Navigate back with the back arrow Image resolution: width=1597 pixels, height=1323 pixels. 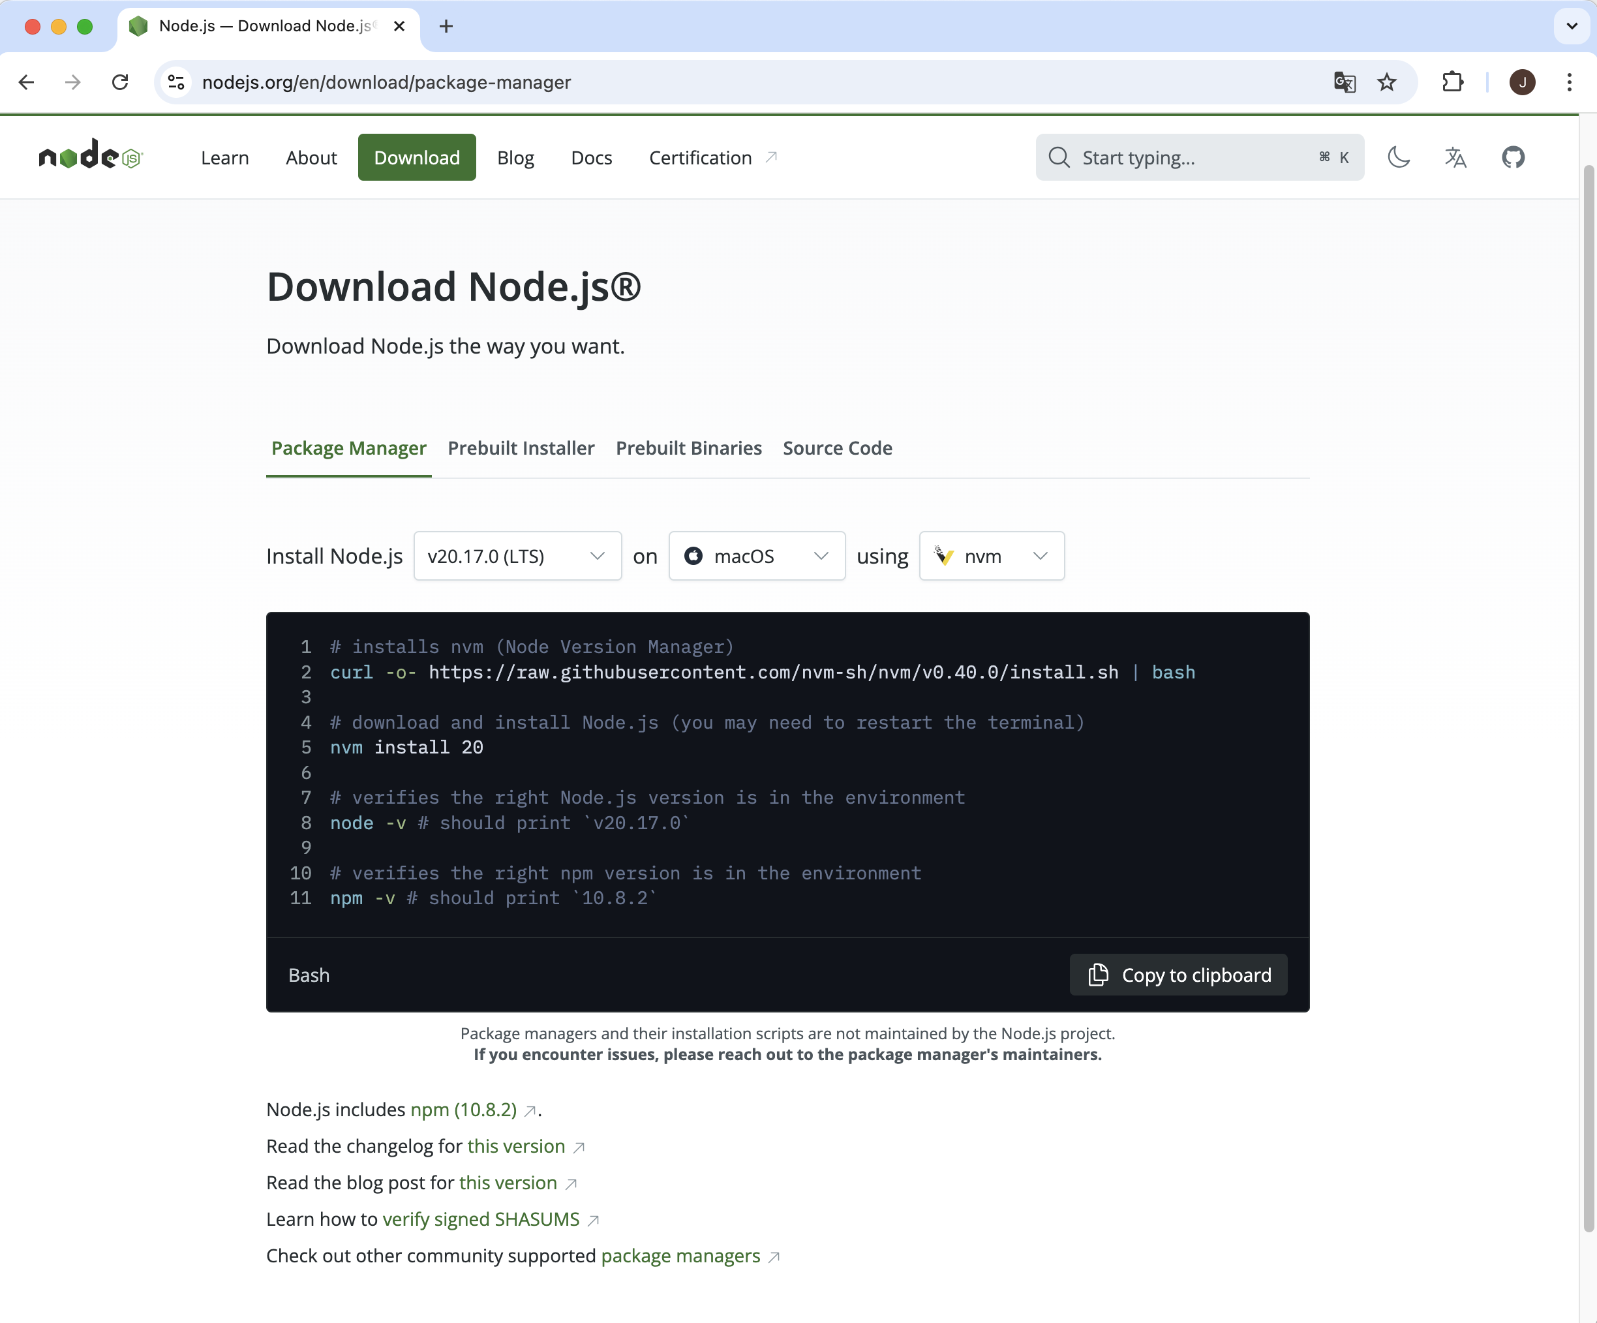point(27,82)
